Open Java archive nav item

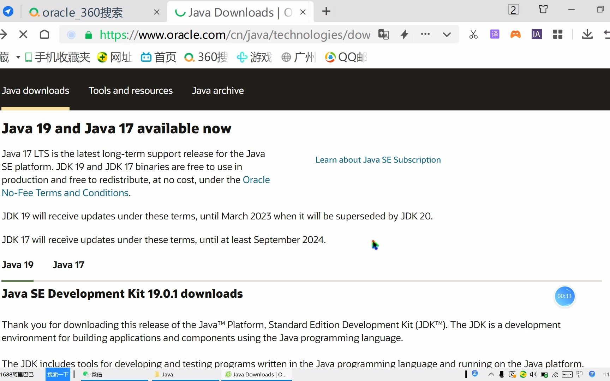pos(218,91)
